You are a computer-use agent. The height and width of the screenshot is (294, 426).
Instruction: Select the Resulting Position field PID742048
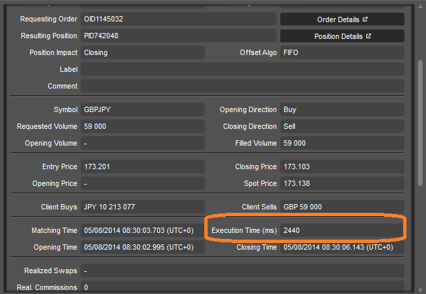[x=179, y=36]
